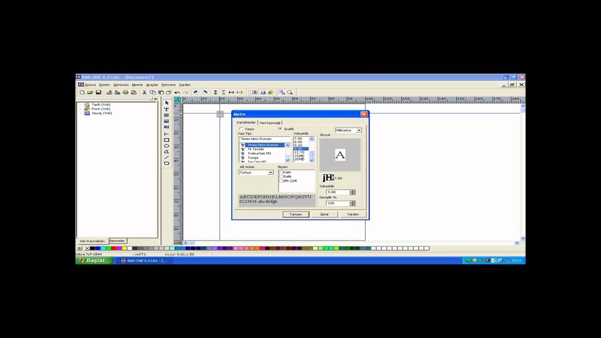Select Tarih (Yok) in the tree
The image size is (601, 338).
101,105
